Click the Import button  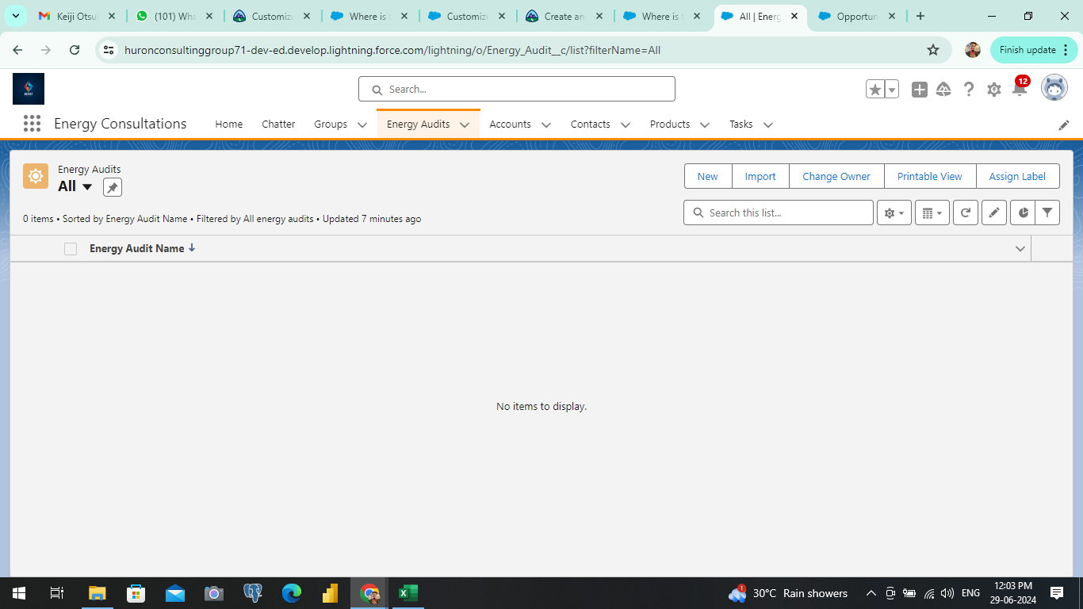click(760, 177)
